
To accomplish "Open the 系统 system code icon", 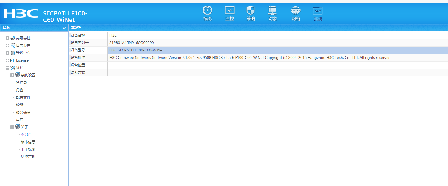I will tap(318, 10).
